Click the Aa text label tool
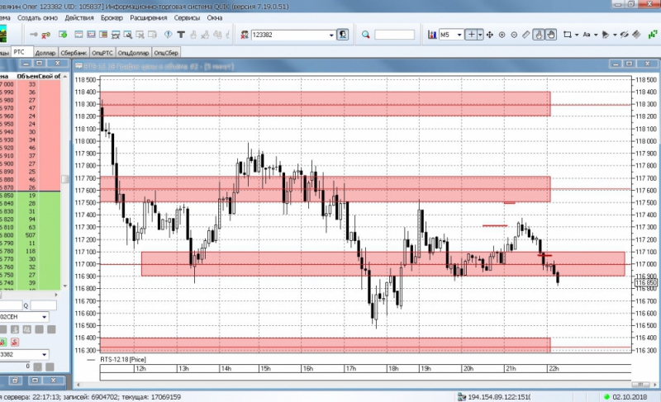Screen dimensions: 661x402 pos(587,35)
